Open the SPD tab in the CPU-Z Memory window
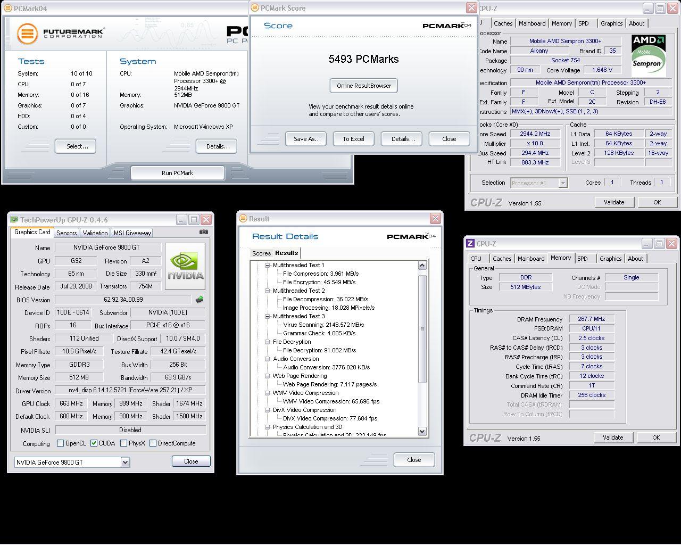Screen dimensions: 681x545 583,259
